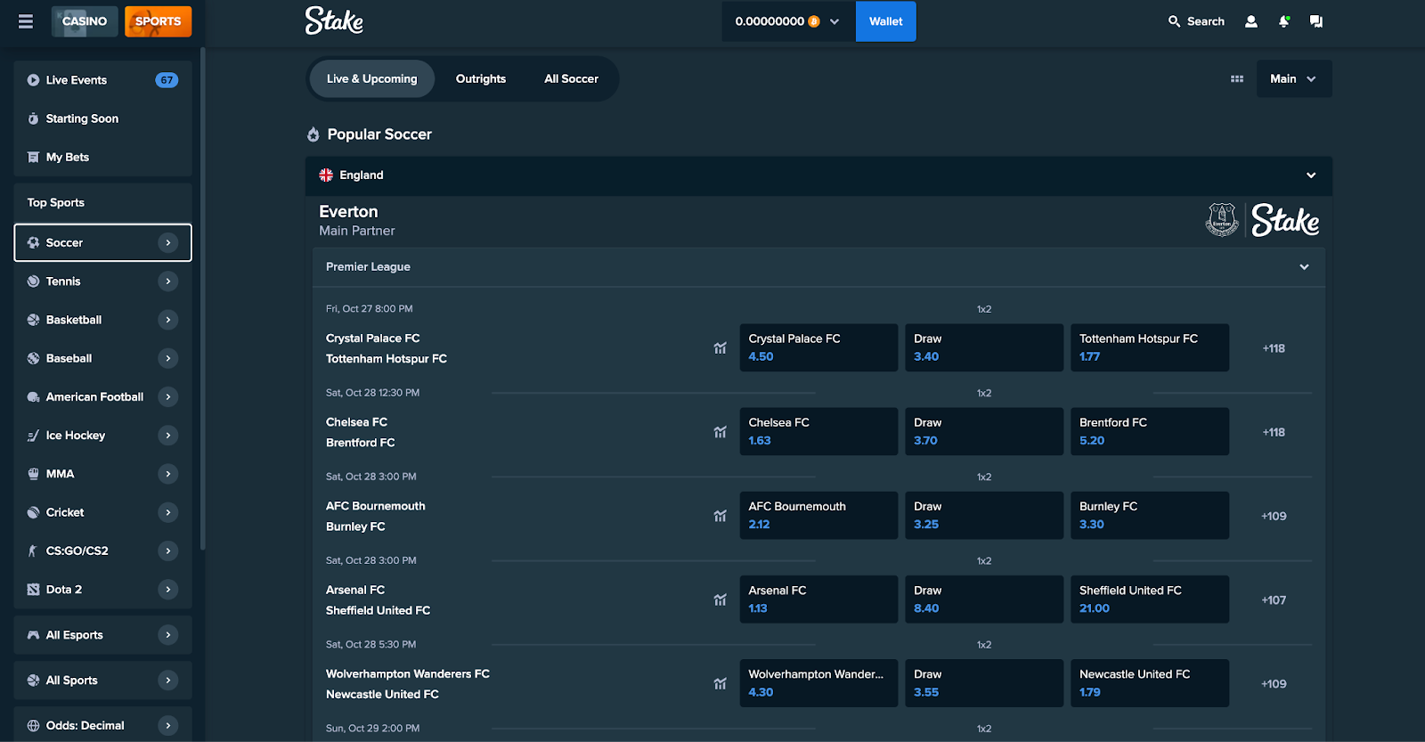
Task: Click the Dota 2 icon
Action: coord(33,590)
